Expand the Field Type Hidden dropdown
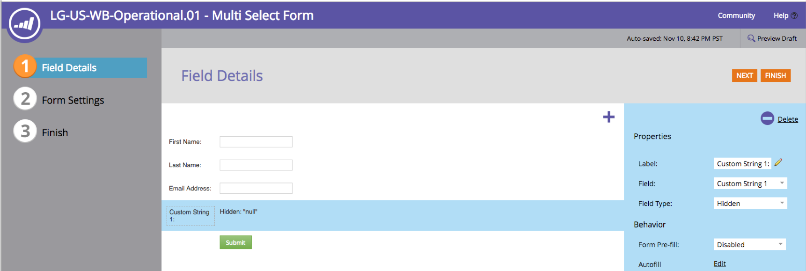Image resolution: width=806 pixels, height=271 pixels. pos(750,203)
